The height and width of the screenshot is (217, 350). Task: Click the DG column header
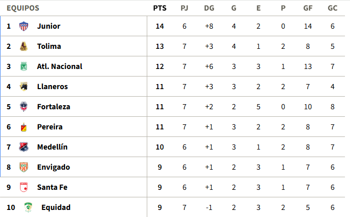pos(209,8)
